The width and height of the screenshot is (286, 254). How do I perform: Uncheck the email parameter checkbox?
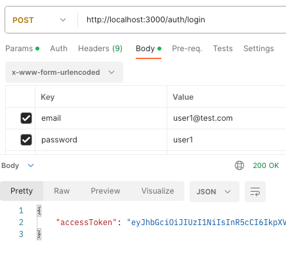pos(26,118)
